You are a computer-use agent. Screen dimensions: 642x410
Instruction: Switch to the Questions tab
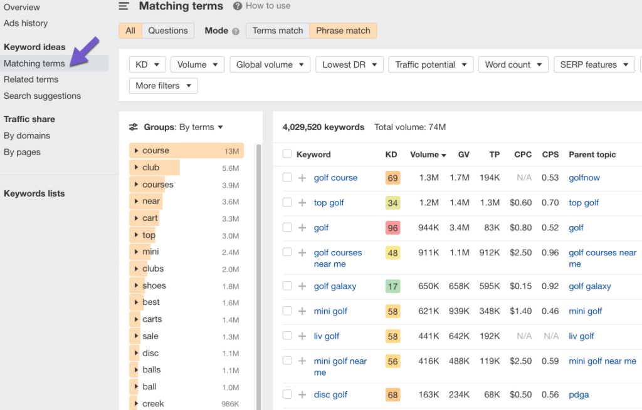coord(168,31)
